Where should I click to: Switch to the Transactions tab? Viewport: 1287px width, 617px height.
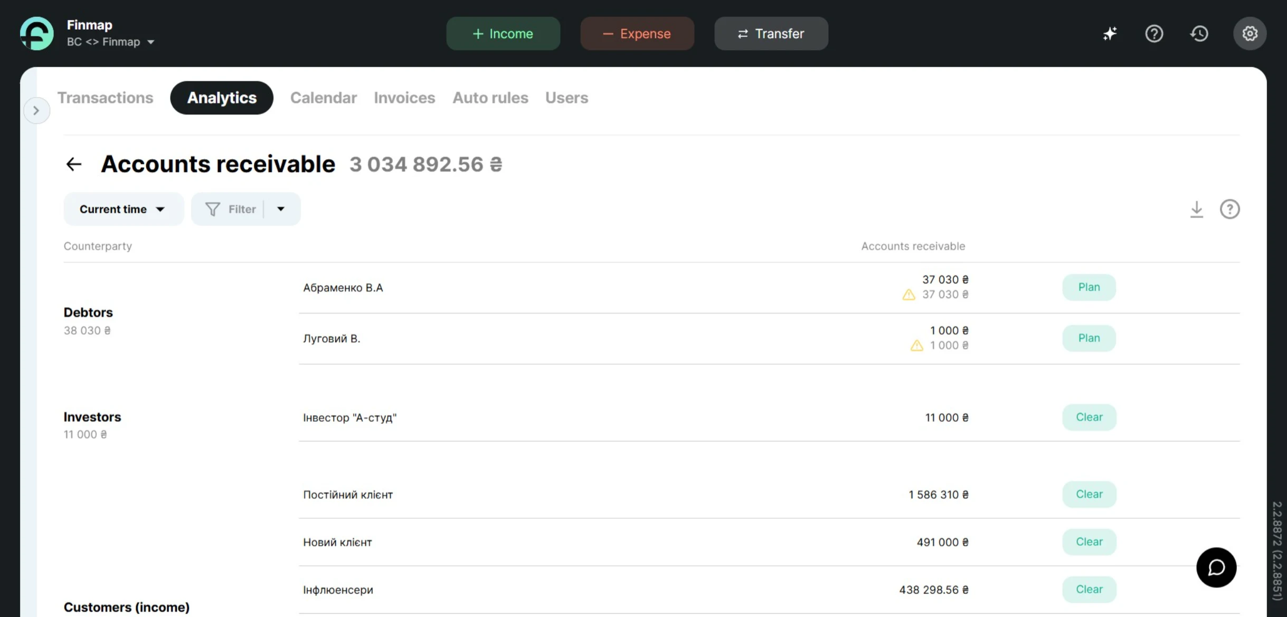106,98
